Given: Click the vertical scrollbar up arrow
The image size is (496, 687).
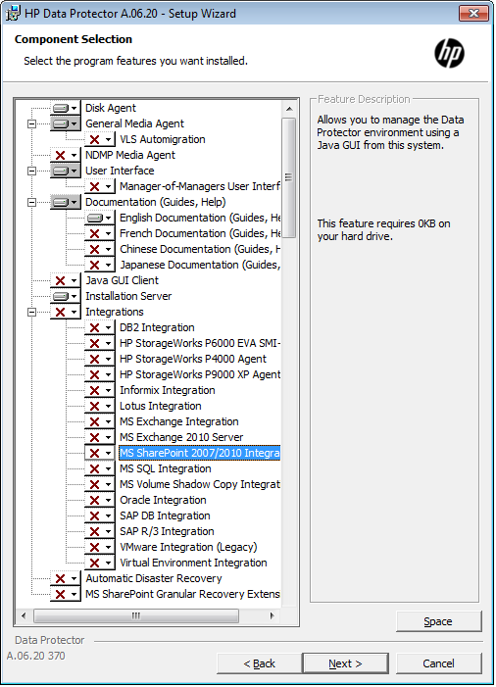Looking at the screenshot, I should click(289, 108).
